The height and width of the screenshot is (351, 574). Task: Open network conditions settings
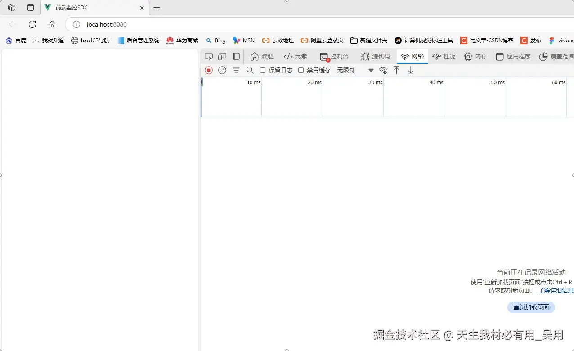tap(383, 71)
